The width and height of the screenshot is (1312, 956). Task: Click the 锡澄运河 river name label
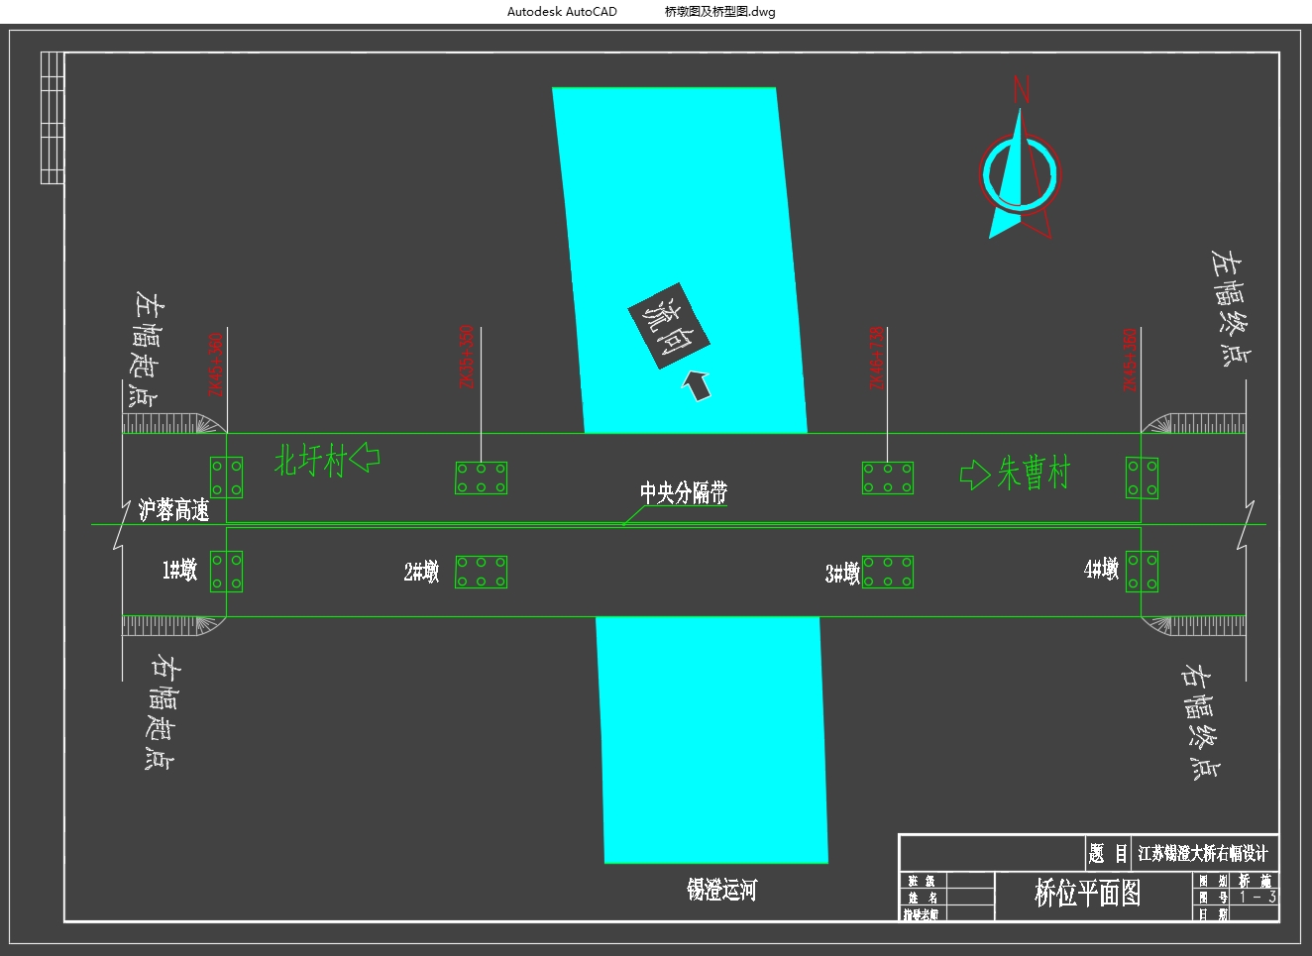[721, 890]
